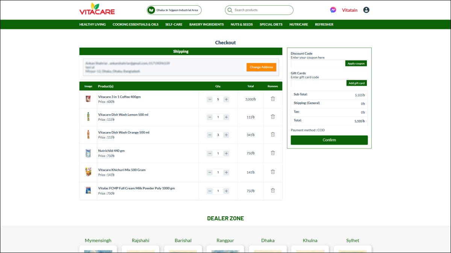Open the user account profile icon
The height and width of the screenshot is (253, 451).
[x=366, y=10]
